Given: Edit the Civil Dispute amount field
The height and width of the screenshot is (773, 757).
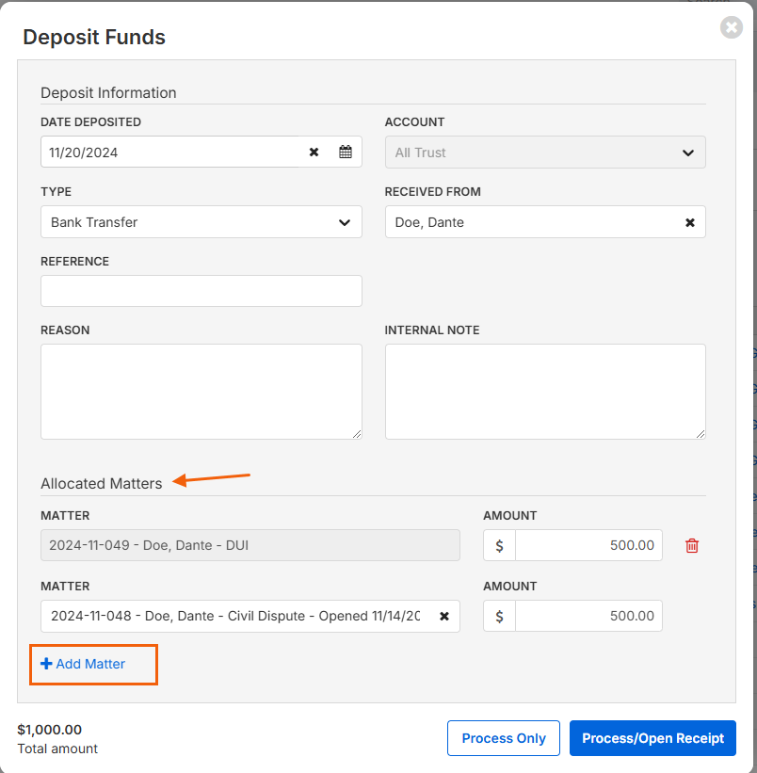Looking at the screenshot, I should coord(588,616).
